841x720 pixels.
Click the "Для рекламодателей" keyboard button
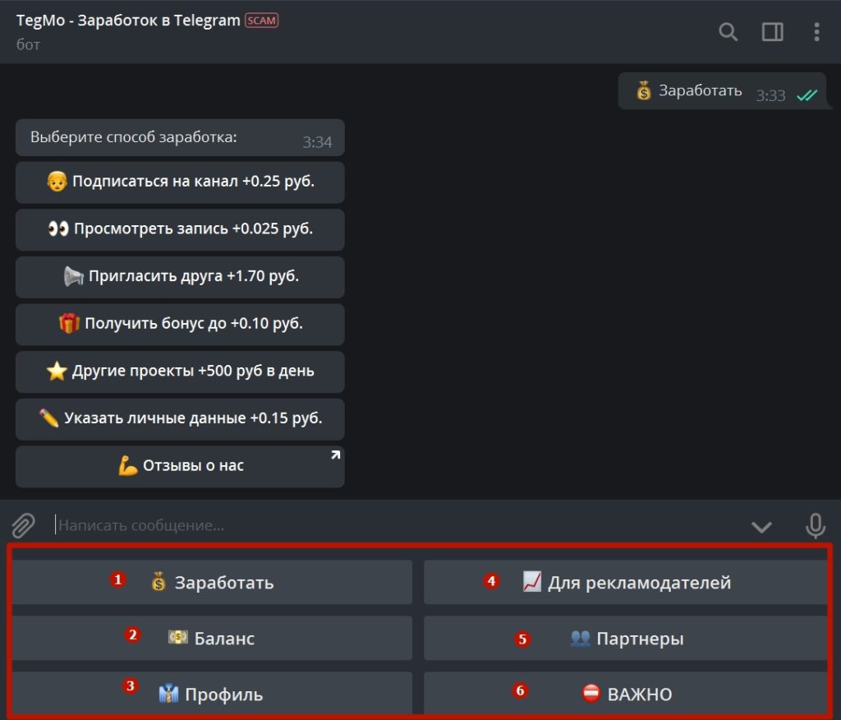pyautogui.click(x=626, y=583)
